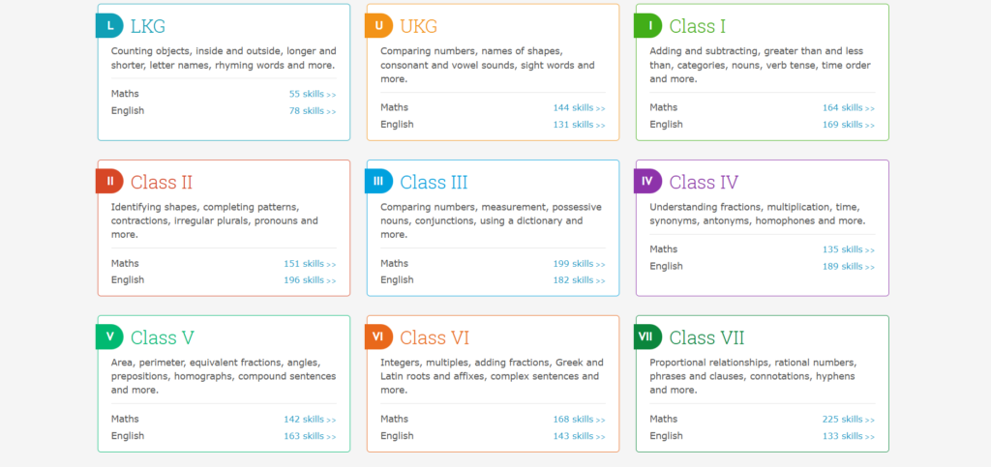View Class II English 196 skills
Screen dimensions: 991x467
click(310, 280)
